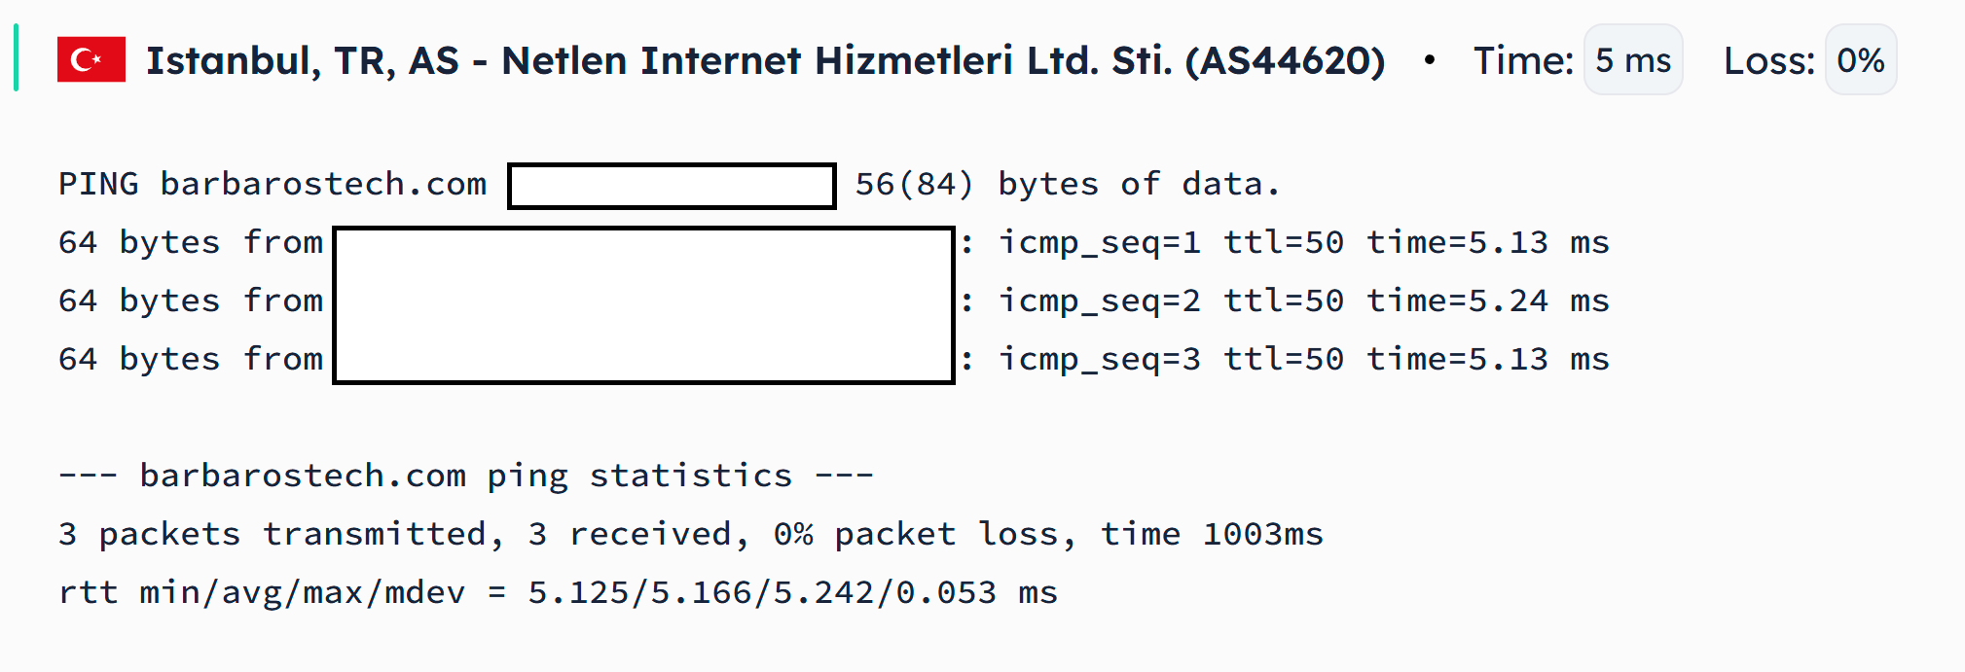
Task: Click the PING barbarostech.com text
Action: (x=273, y=184)
